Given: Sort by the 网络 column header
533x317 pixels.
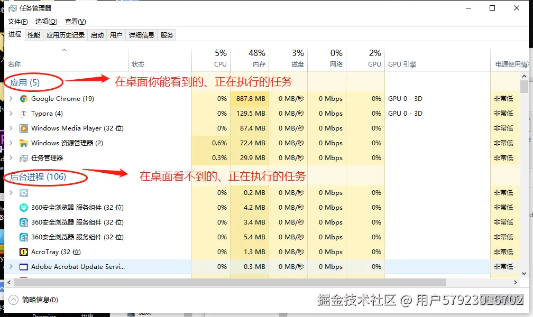Looking at the screenshot, I should (x=327, y=59).
